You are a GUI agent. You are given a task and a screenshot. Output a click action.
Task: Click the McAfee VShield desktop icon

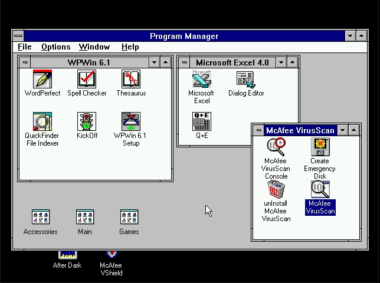[x=112, y=255]
